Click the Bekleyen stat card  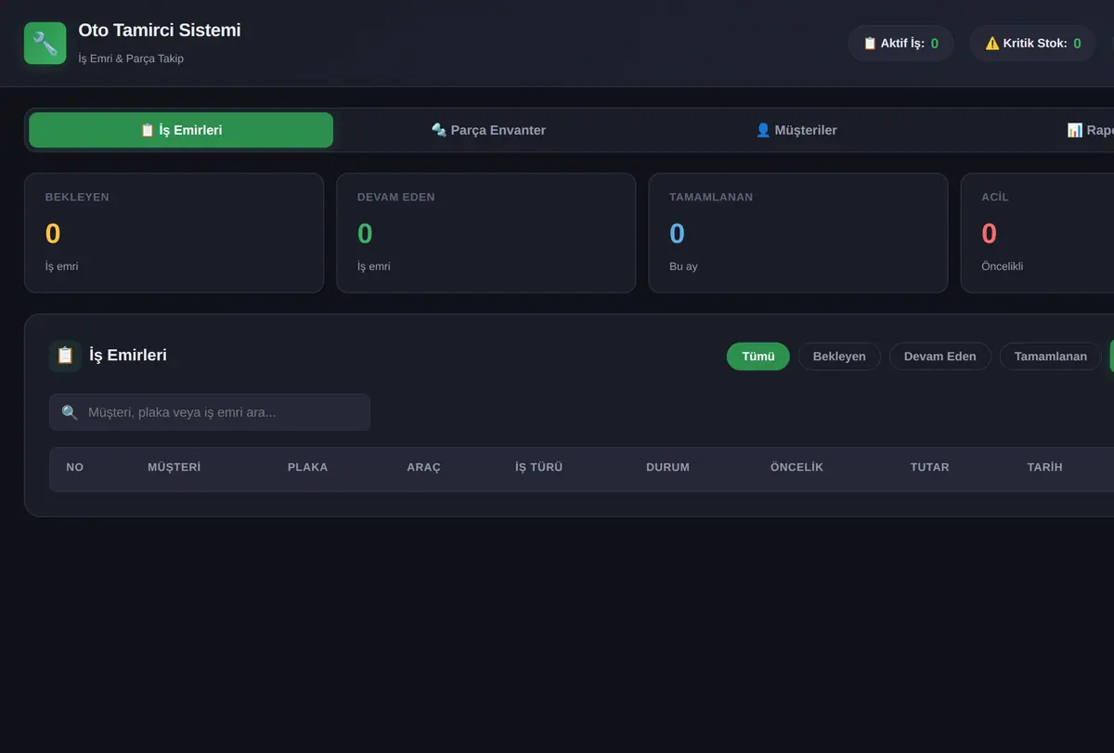tap(174, 233)
